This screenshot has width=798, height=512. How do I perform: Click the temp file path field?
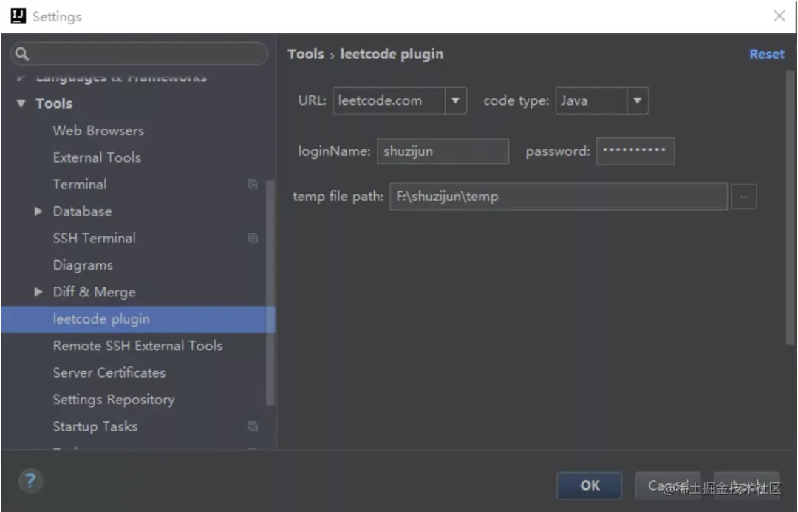[x=559, y=197]
